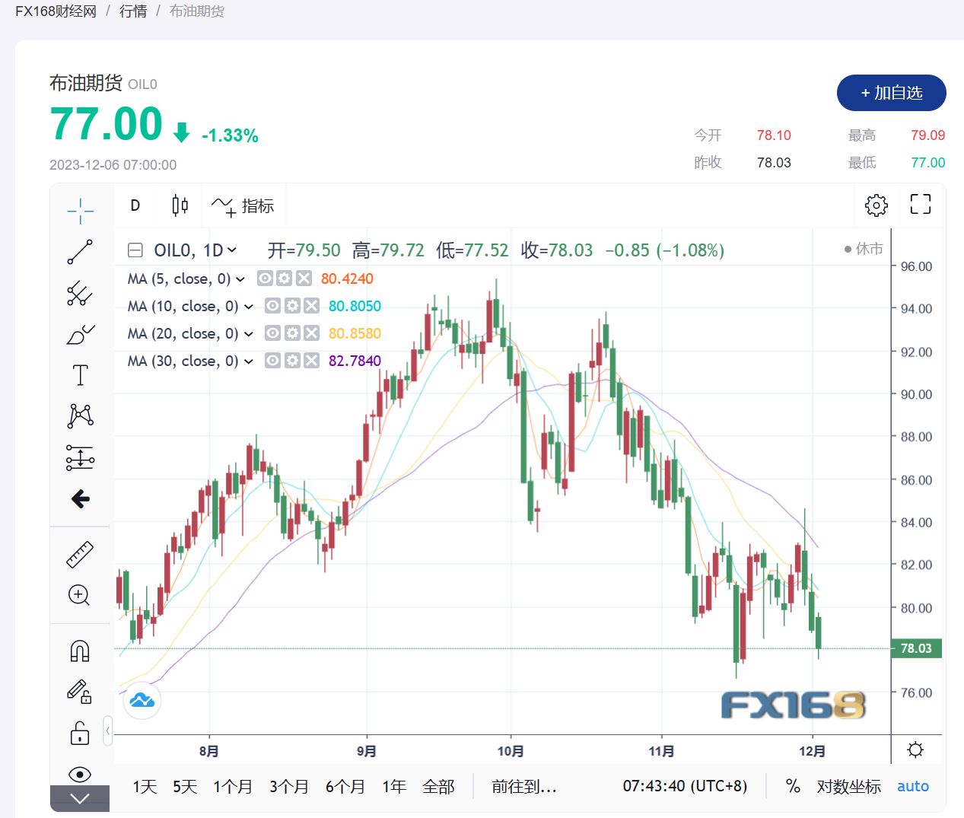964x818 pixels.
Task: Enter fullscreen chart mode
Action: [920, 205]
